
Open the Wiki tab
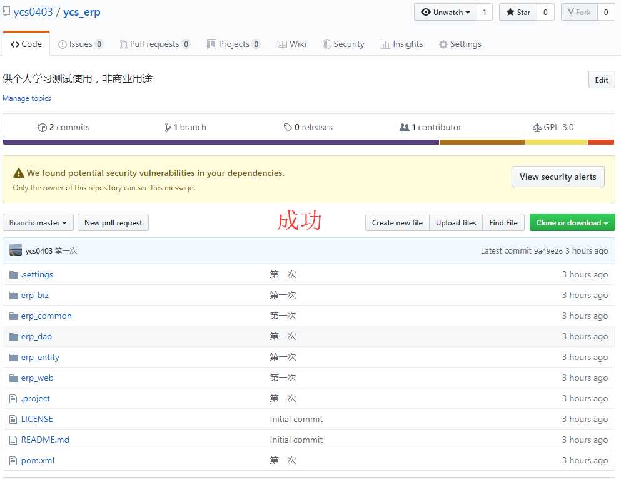click(x=292, y=44)
